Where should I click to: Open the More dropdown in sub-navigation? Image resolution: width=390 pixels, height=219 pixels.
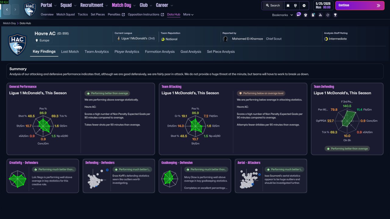point(188,14)
